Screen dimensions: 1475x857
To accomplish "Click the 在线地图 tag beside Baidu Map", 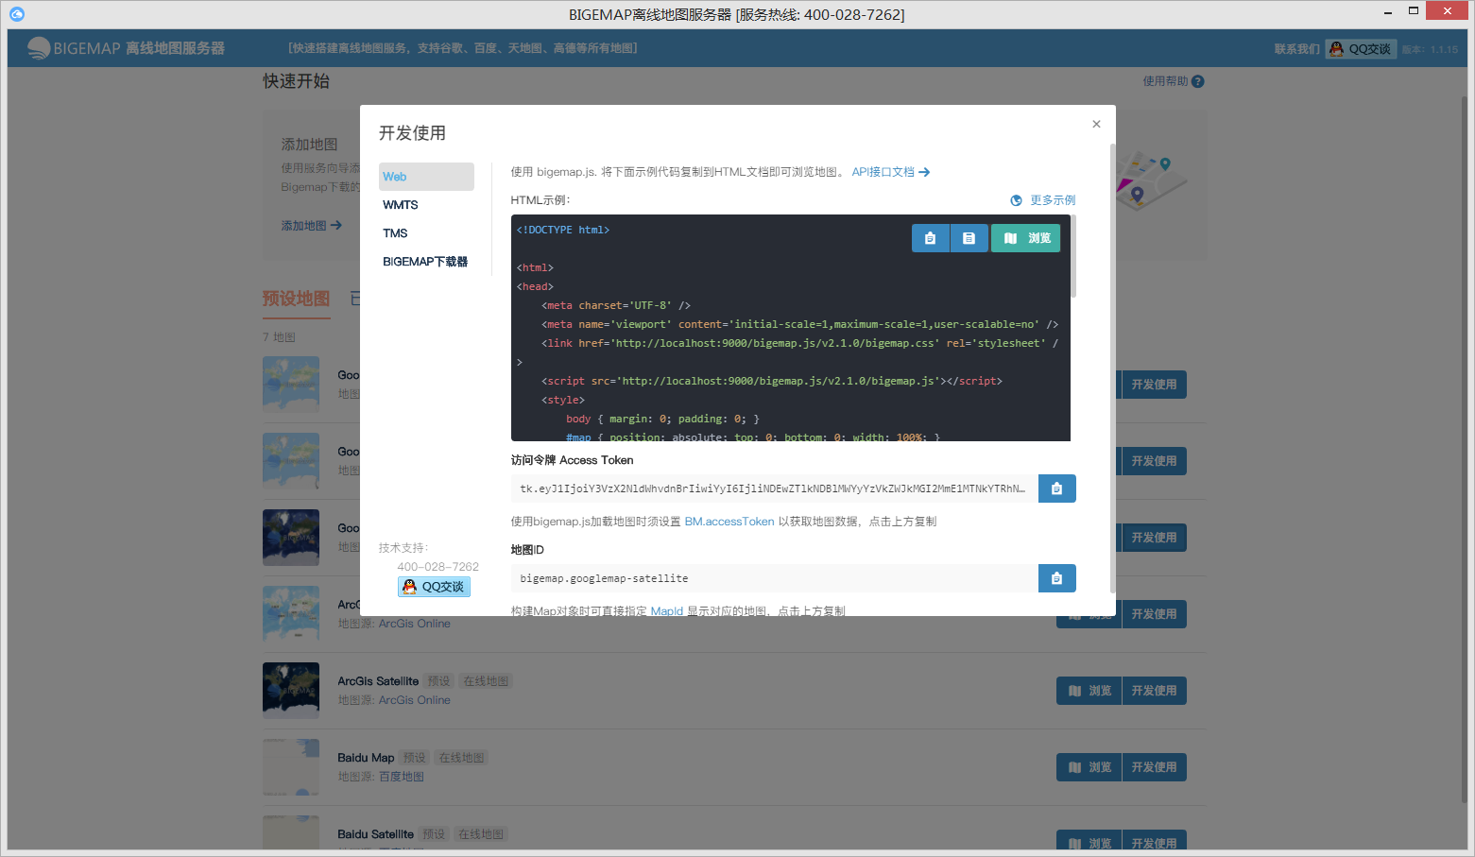I will (x=461, y=758).
